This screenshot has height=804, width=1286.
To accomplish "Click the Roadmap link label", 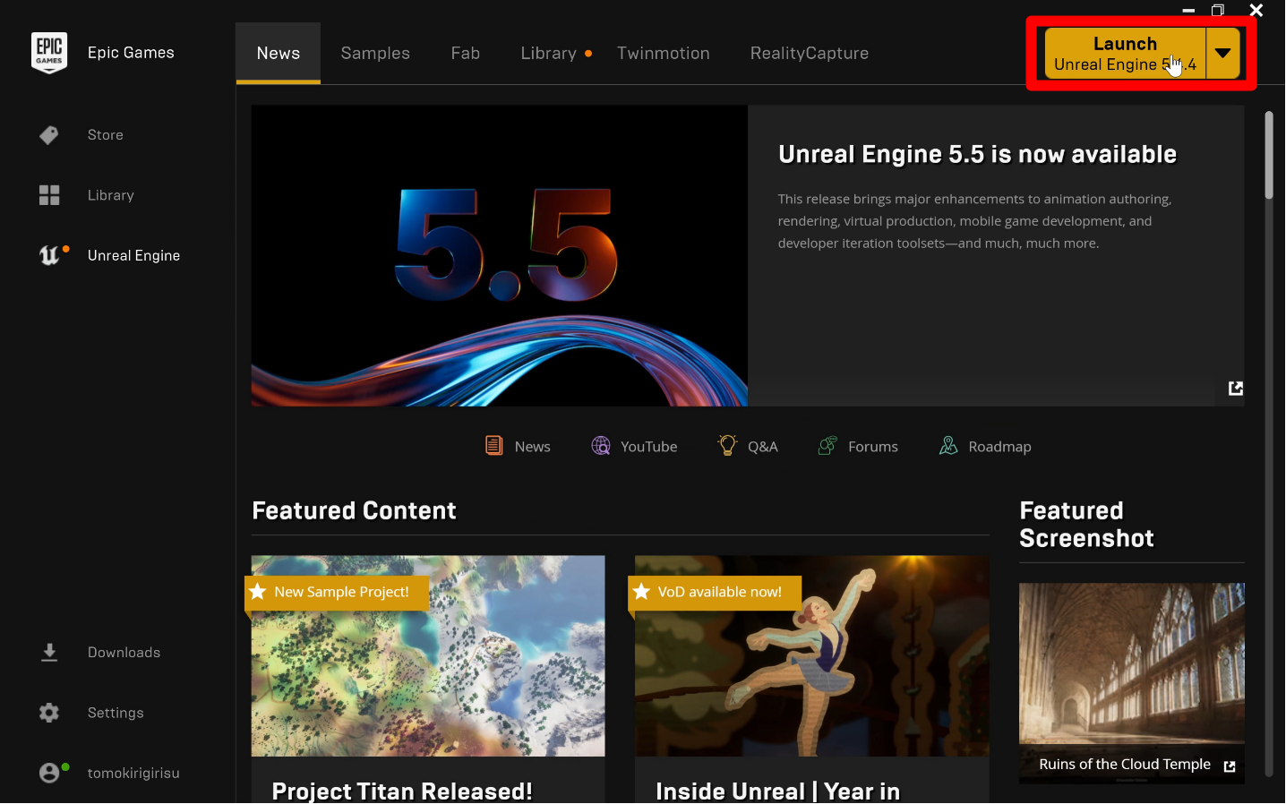I will coord(999,447).
